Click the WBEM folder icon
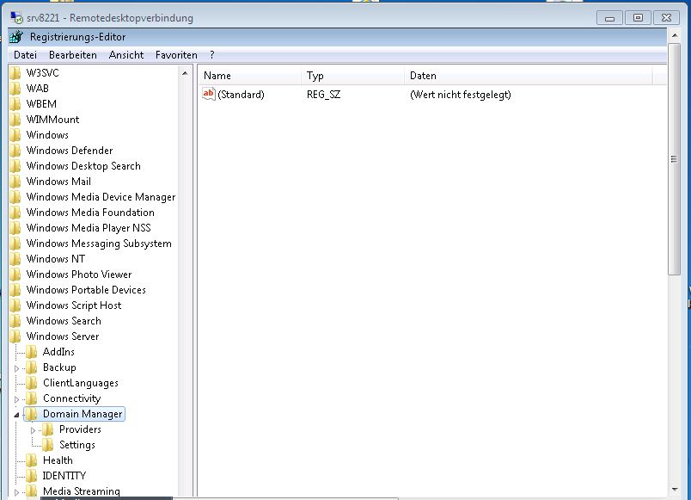The height and width of the screenshot is (500, 691). pos(15,104)
